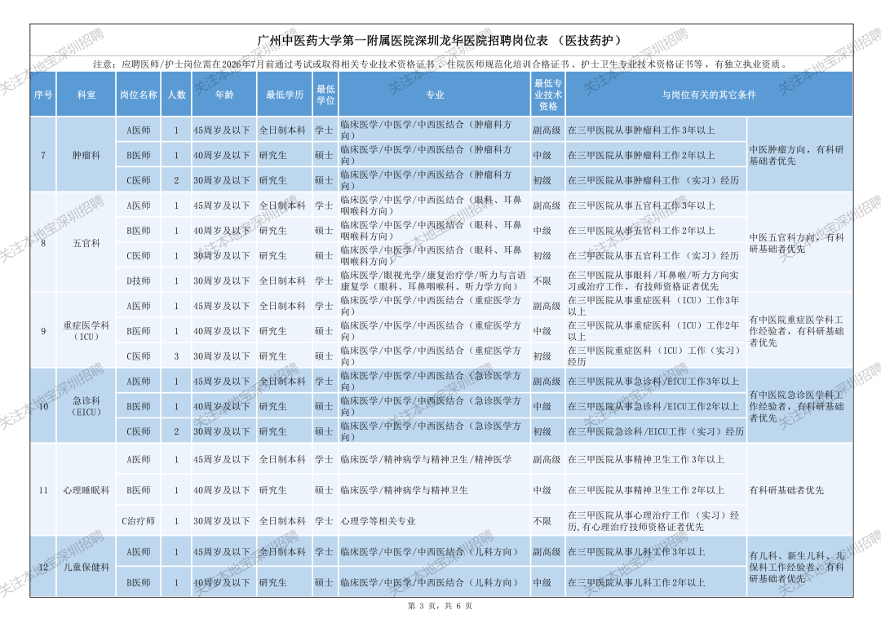Click the 心理睡眠科 department cell
Image resolution: width=881 pixels, height=623 pixels.
click(86, 490)
